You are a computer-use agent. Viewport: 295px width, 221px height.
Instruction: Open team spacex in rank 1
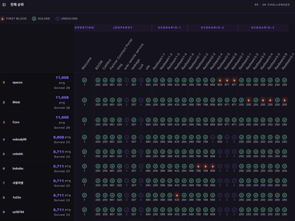(x=18, y=83)
